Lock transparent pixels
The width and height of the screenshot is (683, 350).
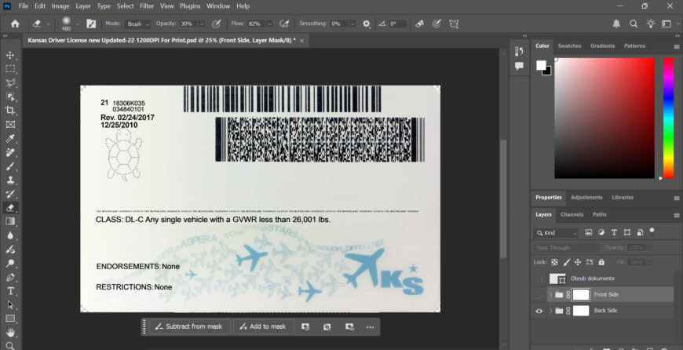tap(554, 262)
